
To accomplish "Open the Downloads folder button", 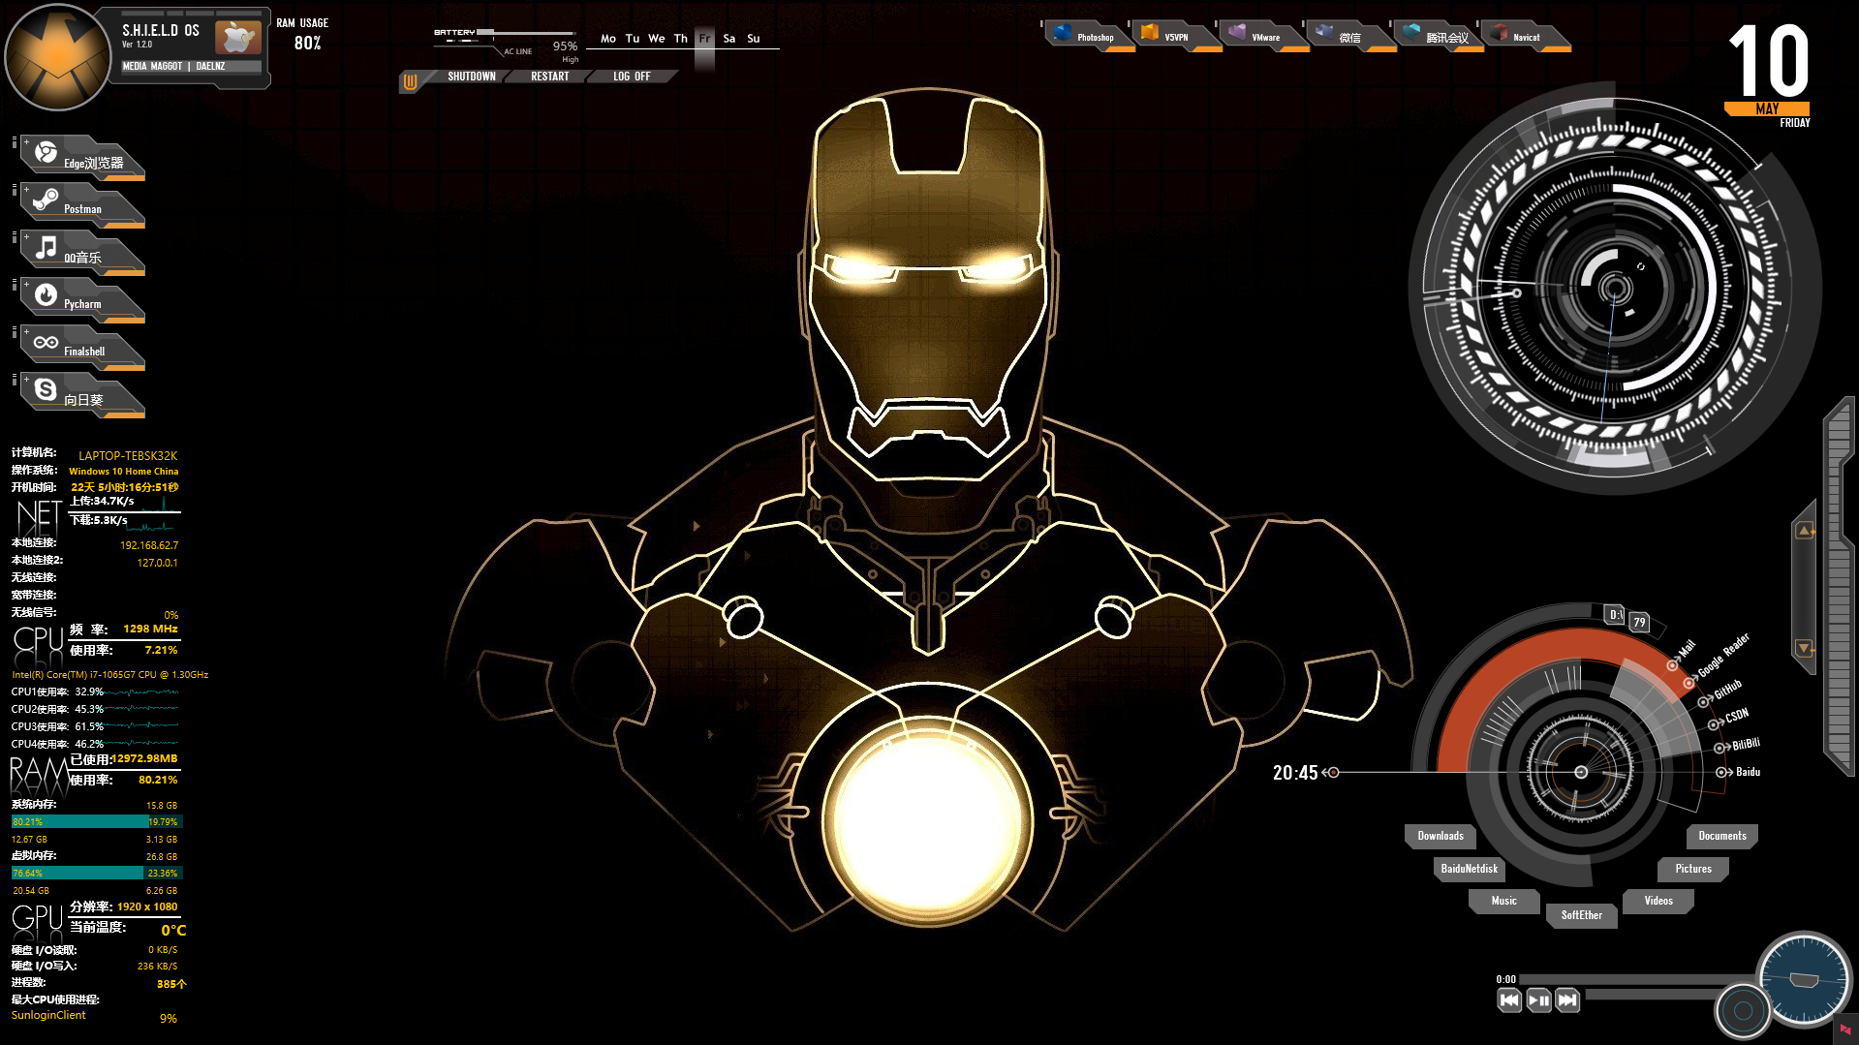I will (x=1441, y=836).
